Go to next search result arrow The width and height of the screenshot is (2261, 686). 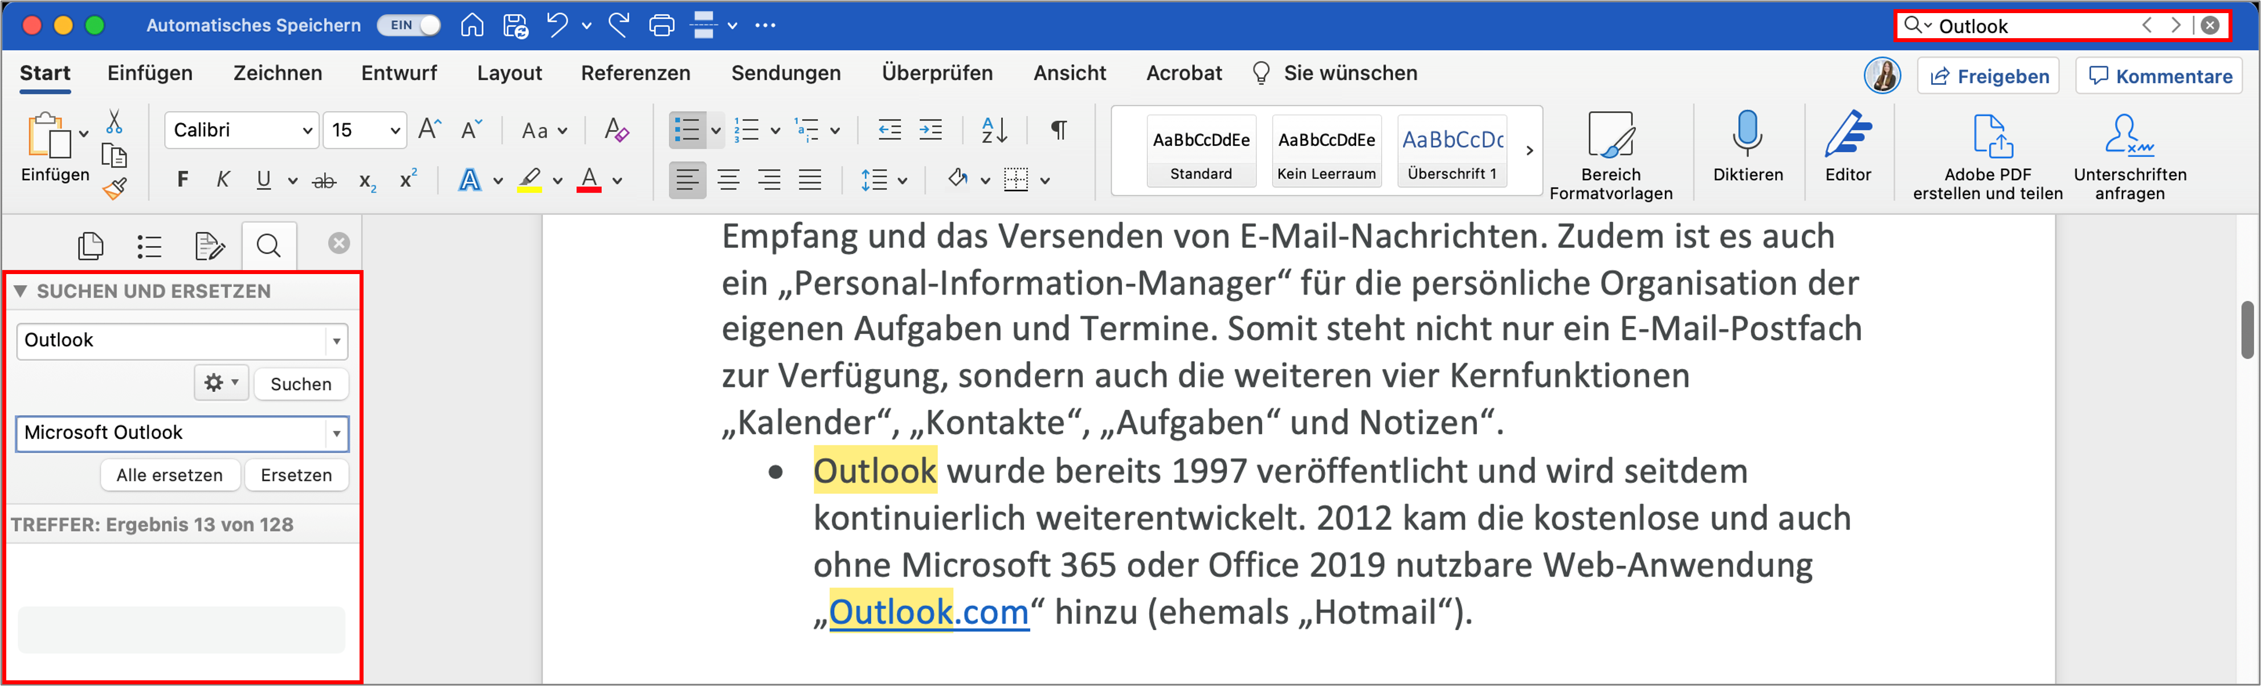2175,26
